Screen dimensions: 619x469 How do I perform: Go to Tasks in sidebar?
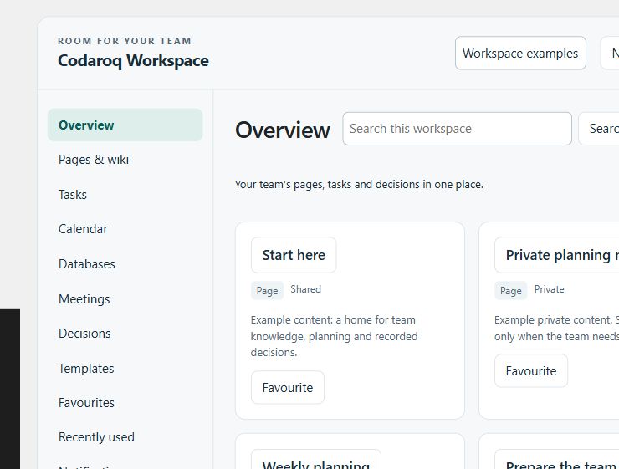125,195
